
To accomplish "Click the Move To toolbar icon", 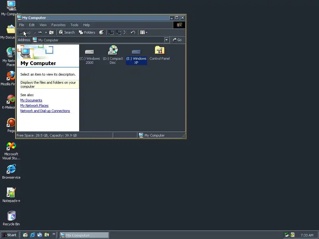I will click(111, 32).
